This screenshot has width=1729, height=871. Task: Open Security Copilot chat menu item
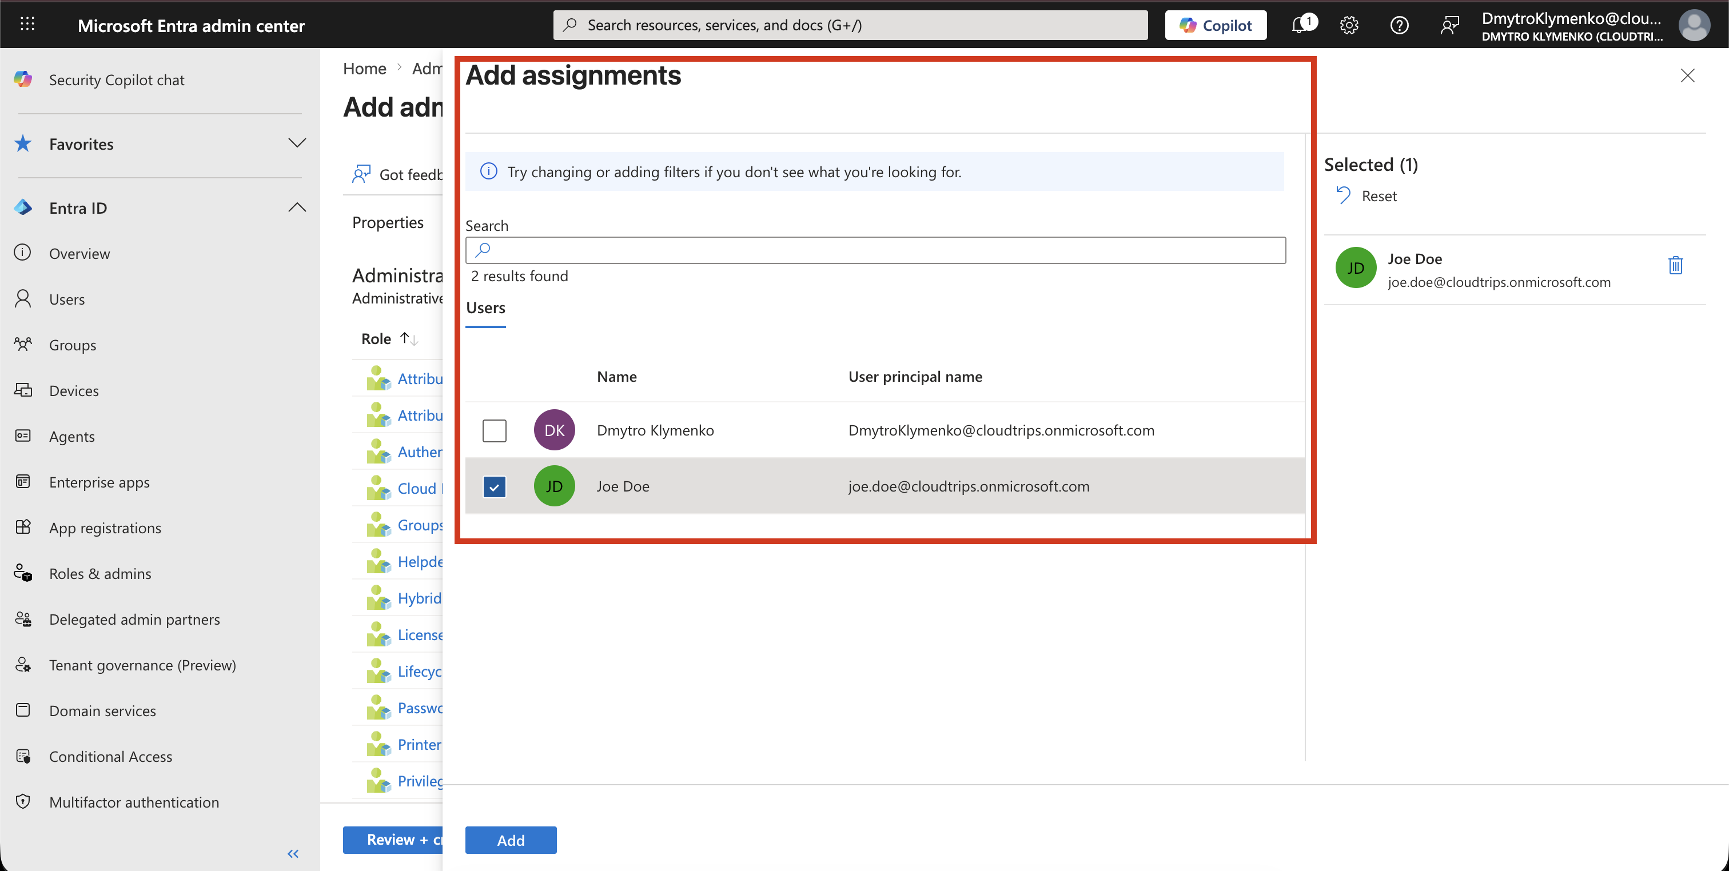coord(116,80)
